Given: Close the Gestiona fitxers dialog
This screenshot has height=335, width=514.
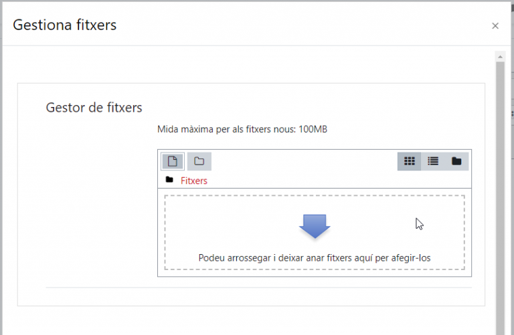Looking at the screenshot, I should [x=495, y=26].
